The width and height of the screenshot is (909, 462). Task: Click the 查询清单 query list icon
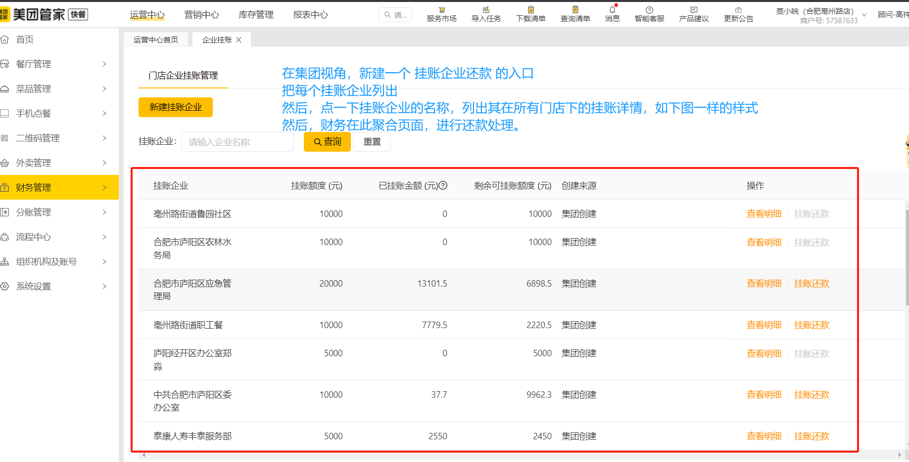[574, 13]
